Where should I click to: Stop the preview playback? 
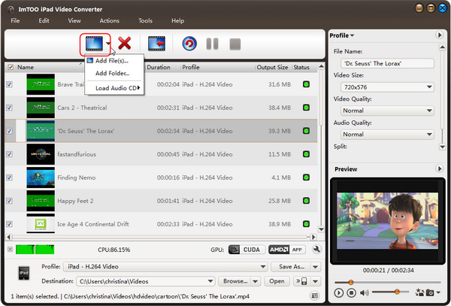(x=351, y=292)
